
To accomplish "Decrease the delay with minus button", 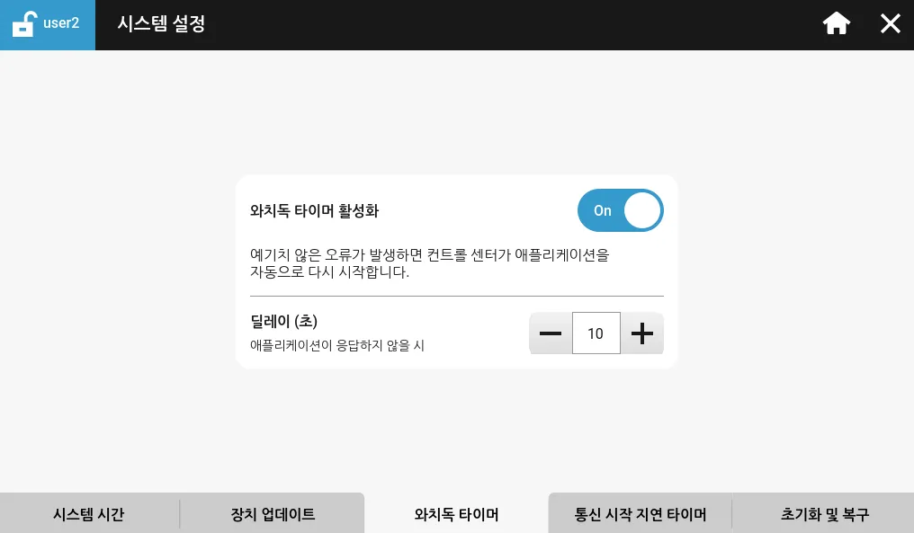I will (x=551, y=334).
